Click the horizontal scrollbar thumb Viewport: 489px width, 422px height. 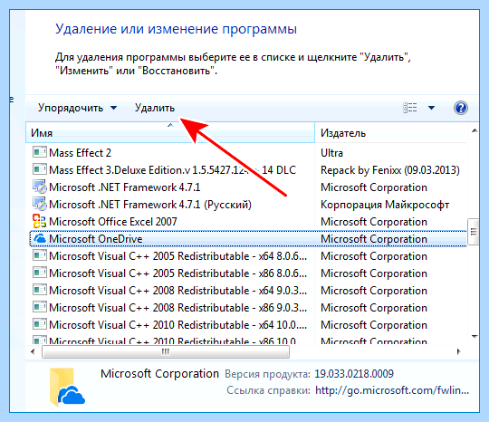pyautogui.click(x=166, y=352)
